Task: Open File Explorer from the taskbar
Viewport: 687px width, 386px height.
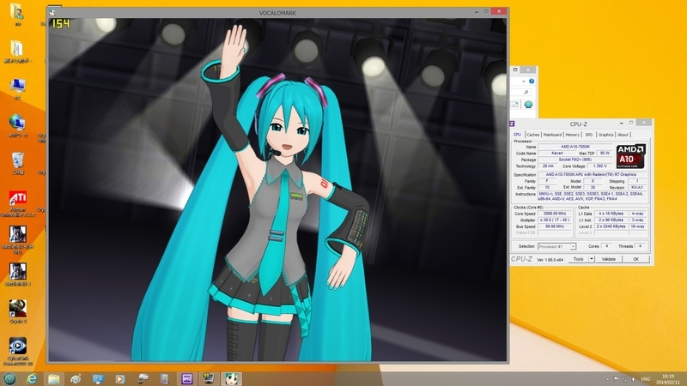Action: pyautogui.click(x=54, y=378)
